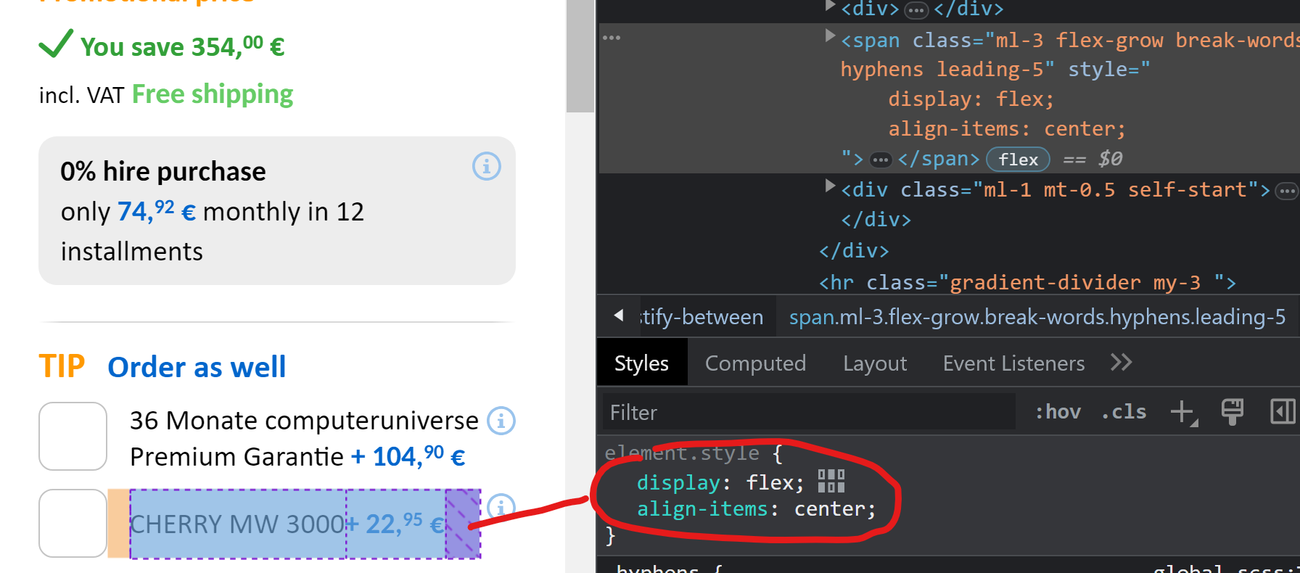Click the flex value of display property
Screen dimensions: 1300x573
770,482
